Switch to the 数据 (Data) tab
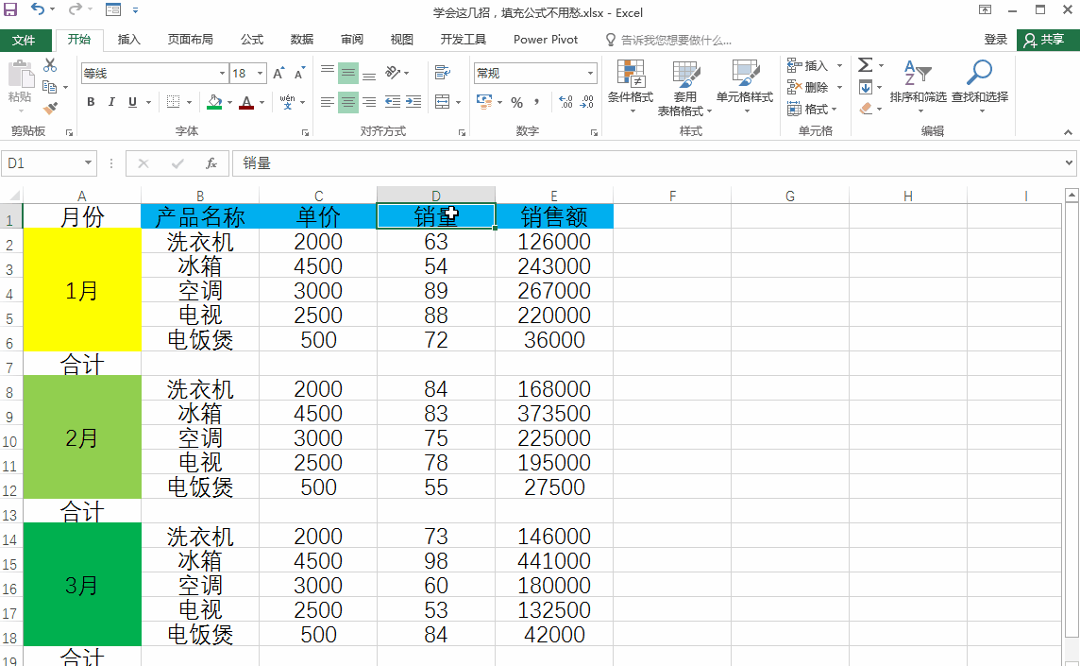1080x666 pixels. 302,40
